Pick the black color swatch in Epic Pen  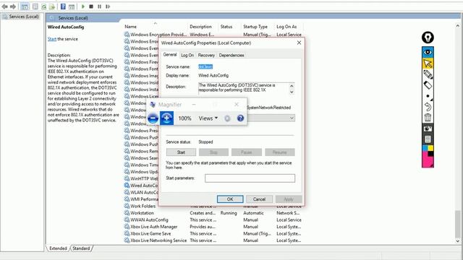click(x=430, y=154)
